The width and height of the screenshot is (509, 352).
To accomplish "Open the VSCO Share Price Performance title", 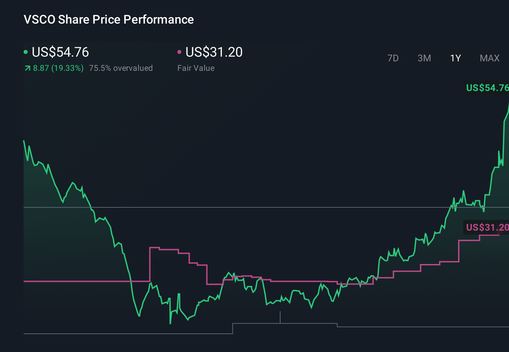I will tap(109, 20).
